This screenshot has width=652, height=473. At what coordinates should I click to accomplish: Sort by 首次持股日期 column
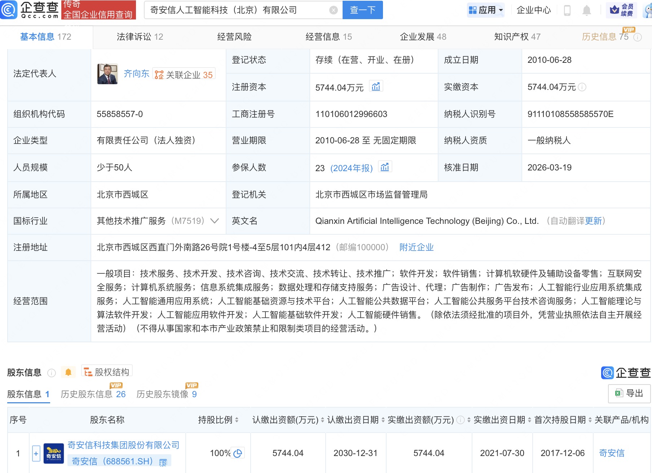click(x=590, y=420)
